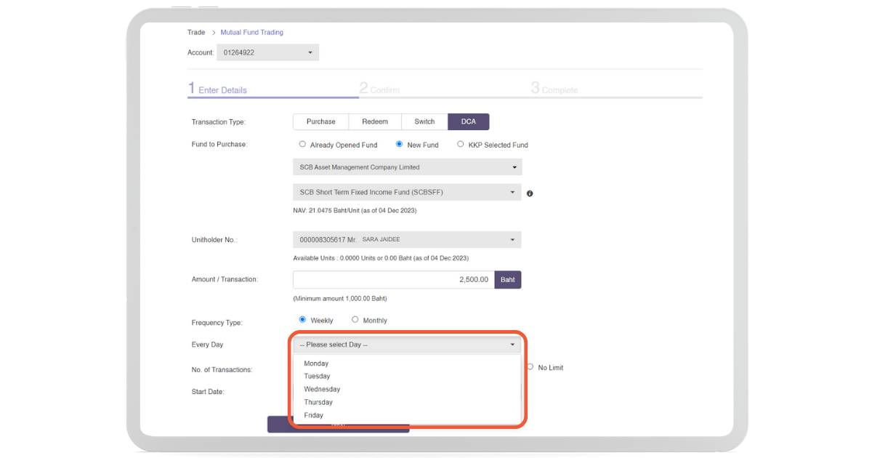This screenshot has width=872, height=458.
Task: Set frequency type to Monthly
Action: pos(355,320)
